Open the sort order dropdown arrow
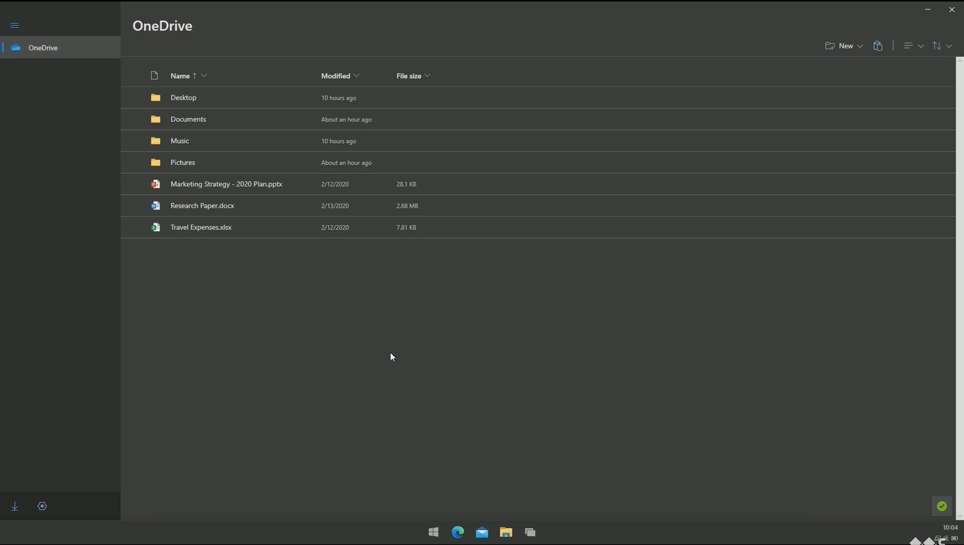Viewport: 964px width, 545px height. pos(949,46)
